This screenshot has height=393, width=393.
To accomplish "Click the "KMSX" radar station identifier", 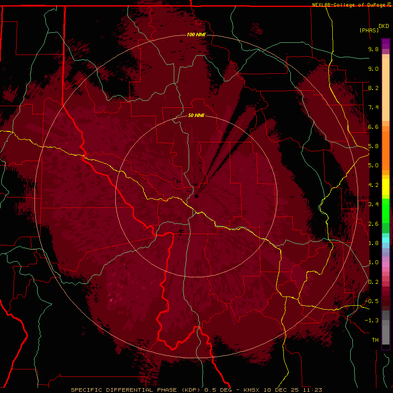I will coord(252,390).
